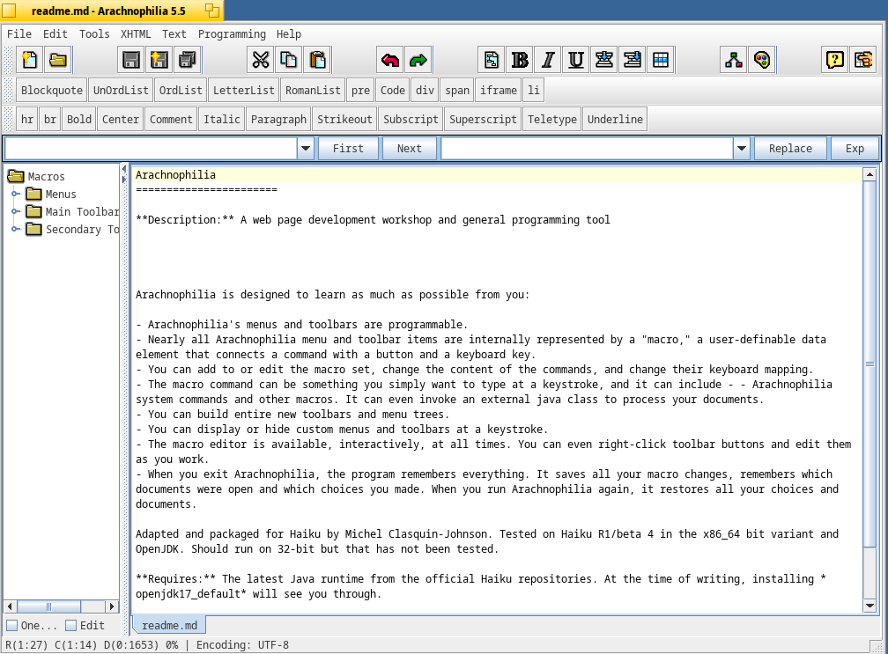
Task: Select the Macros root folder
Action: pos(37,177)
